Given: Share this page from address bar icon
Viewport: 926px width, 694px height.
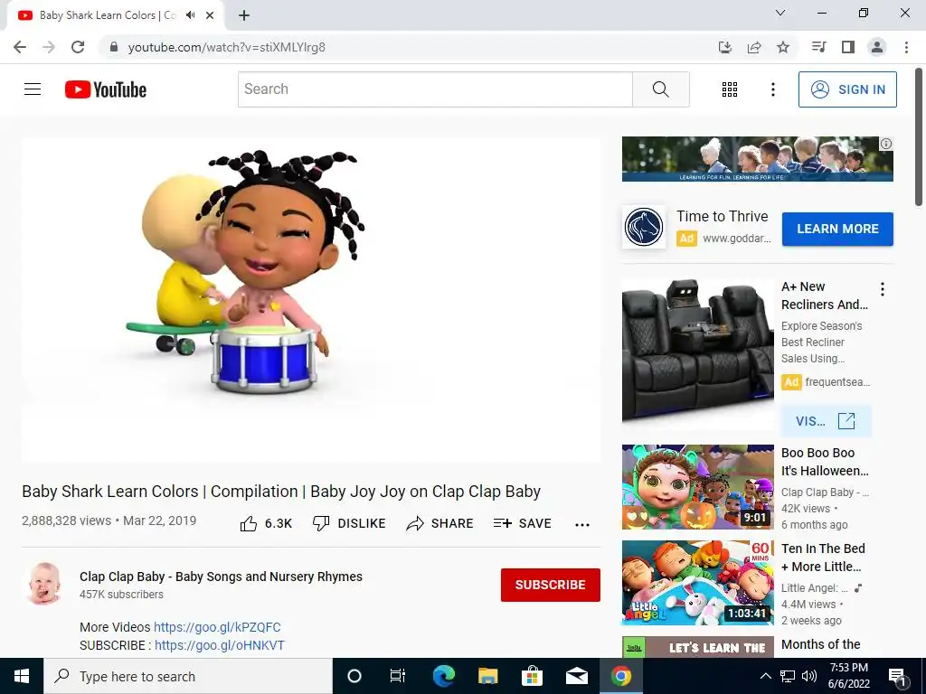Looking at the screenshot, I should click(x=754, y=47).
